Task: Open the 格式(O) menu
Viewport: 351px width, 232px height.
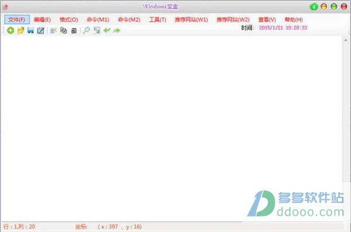Action: [68, 20]
